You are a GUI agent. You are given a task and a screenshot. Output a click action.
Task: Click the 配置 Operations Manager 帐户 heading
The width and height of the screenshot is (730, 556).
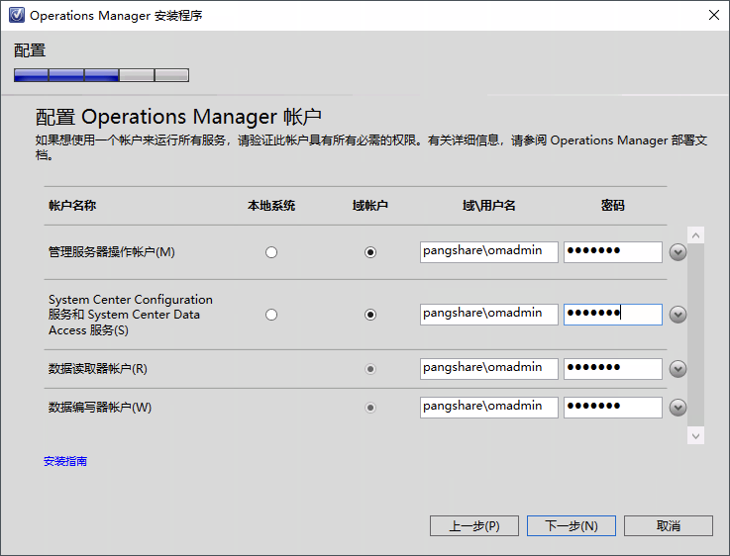click(x=178, y=117)
